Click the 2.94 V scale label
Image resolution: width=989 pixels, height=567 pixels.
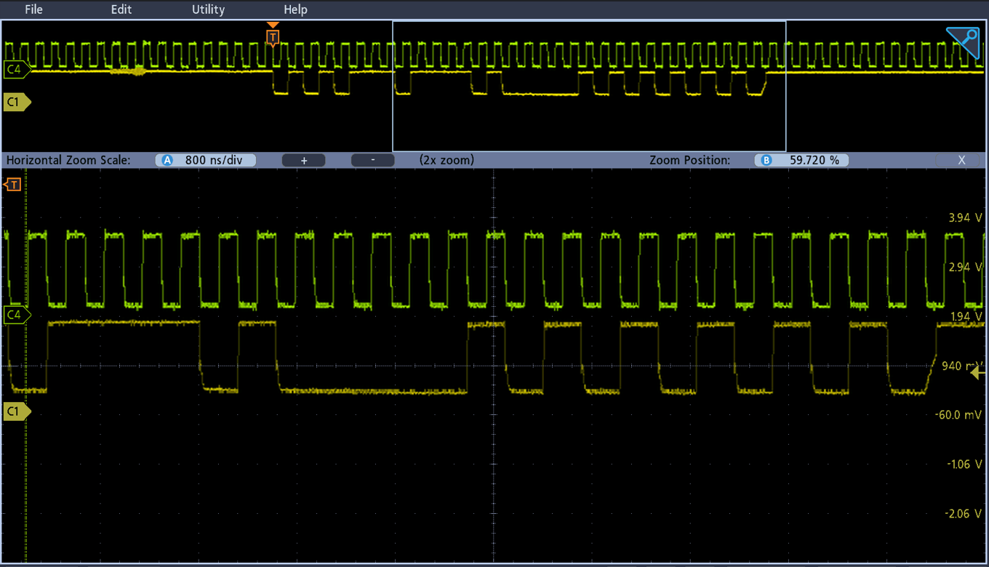point(965,267)
